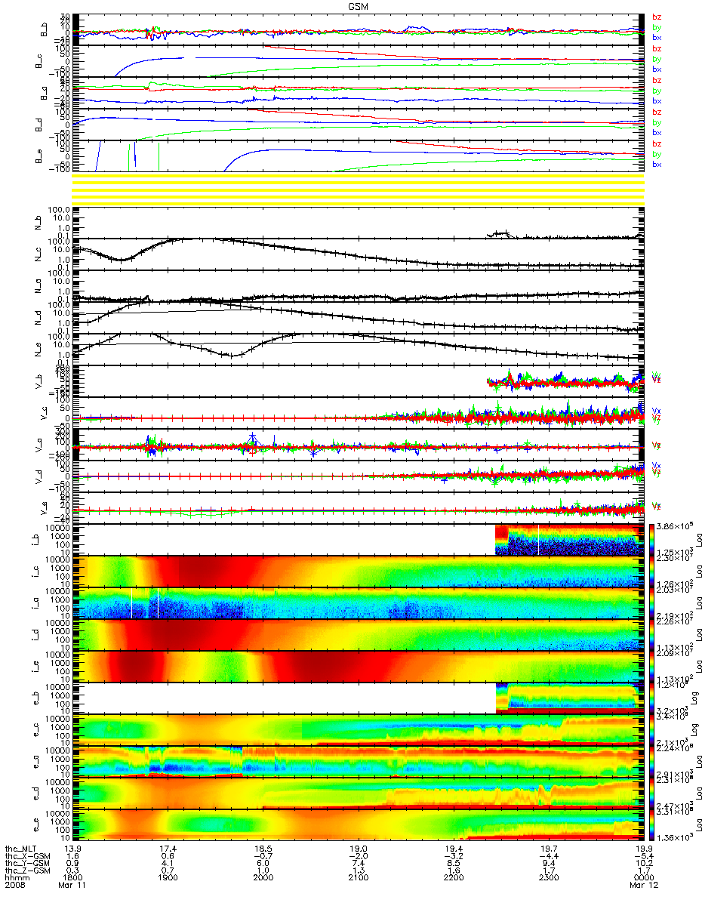Click the 19.9 MLT value
The image size is (702, 906).
click(642, 850)
